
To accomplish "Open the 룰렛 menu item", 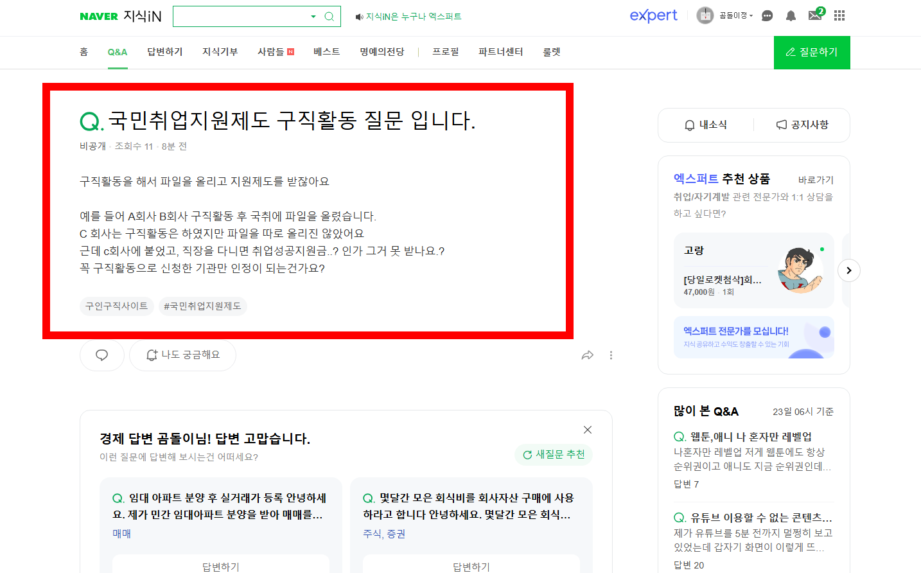I will [552, 52].
